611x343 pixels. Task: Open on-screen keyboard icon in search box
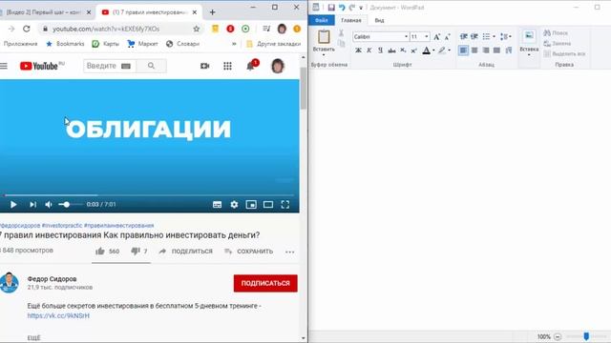tap(126, 66)
